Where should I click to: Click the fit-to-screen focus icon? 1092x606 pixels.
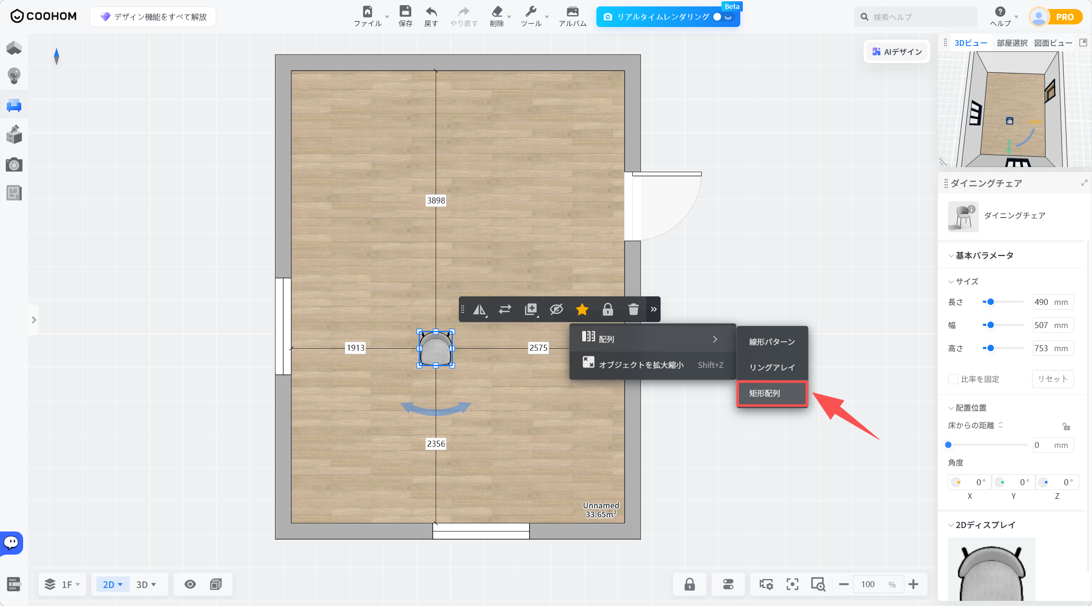click(x=793, y=584)
